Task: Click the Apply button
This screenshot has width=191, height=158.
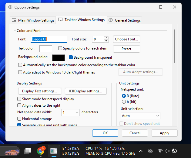Action: coord(164,133)
